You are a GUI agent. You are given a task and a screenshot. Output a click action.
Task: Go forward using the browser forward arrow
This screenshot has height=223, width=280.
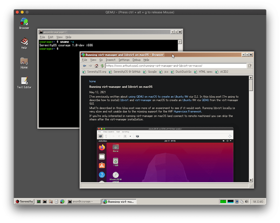click(91, 66)
